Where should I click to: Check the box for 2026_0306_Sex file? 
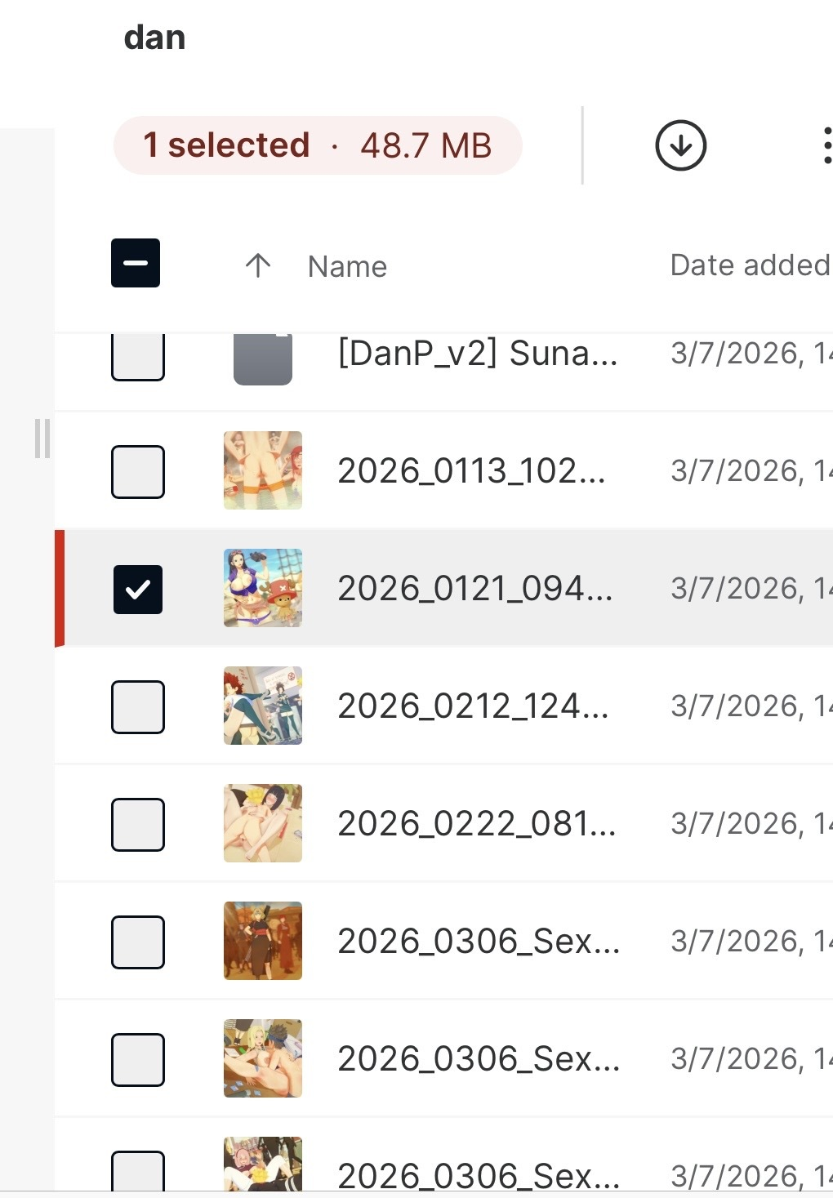137,942
